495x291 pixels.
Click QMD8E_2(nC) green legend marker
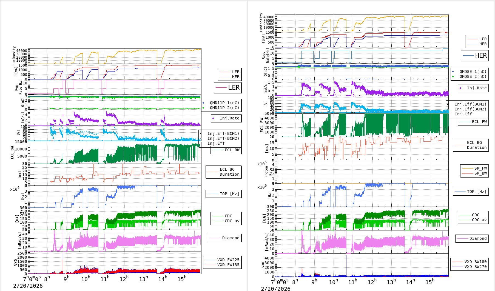tap(453, 77)
